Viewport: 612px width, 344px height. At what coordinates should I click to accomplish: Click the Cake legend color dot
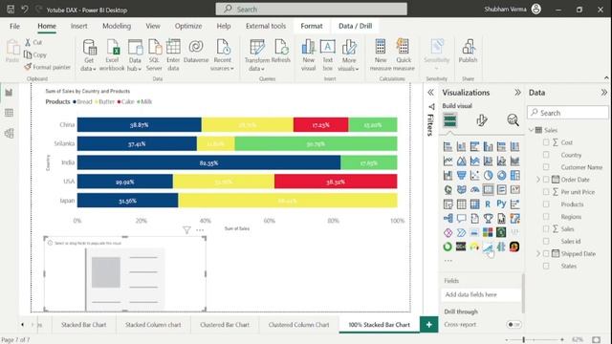(x=119, y=102)
